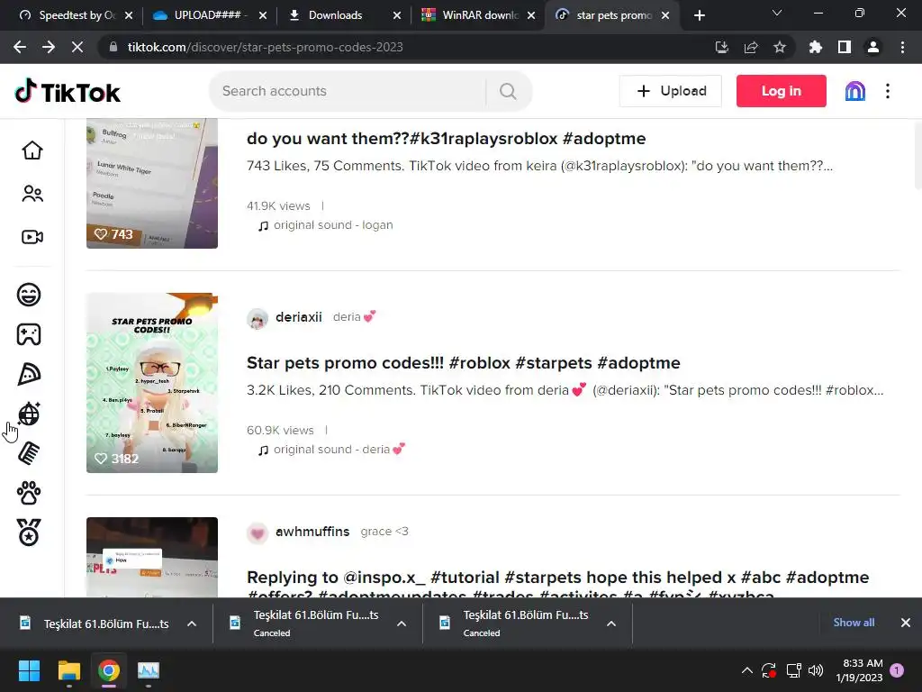Show hidden system tray icons chevron
922x692 pixels.
[746, 670]
